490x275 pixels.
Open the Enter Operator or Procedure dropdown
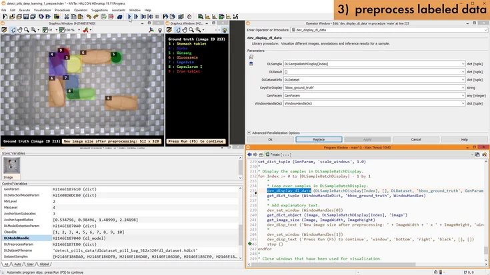pos(485,30)
